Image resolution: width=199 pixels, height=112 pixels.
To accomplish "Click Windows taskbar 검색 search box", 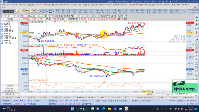I will click(x=82, y=109).
